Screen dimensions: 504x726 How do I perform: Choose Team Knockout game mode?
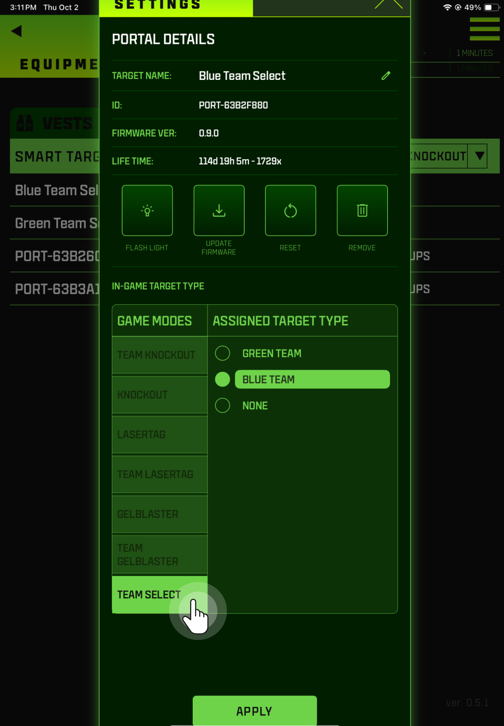tap(160, 355)
